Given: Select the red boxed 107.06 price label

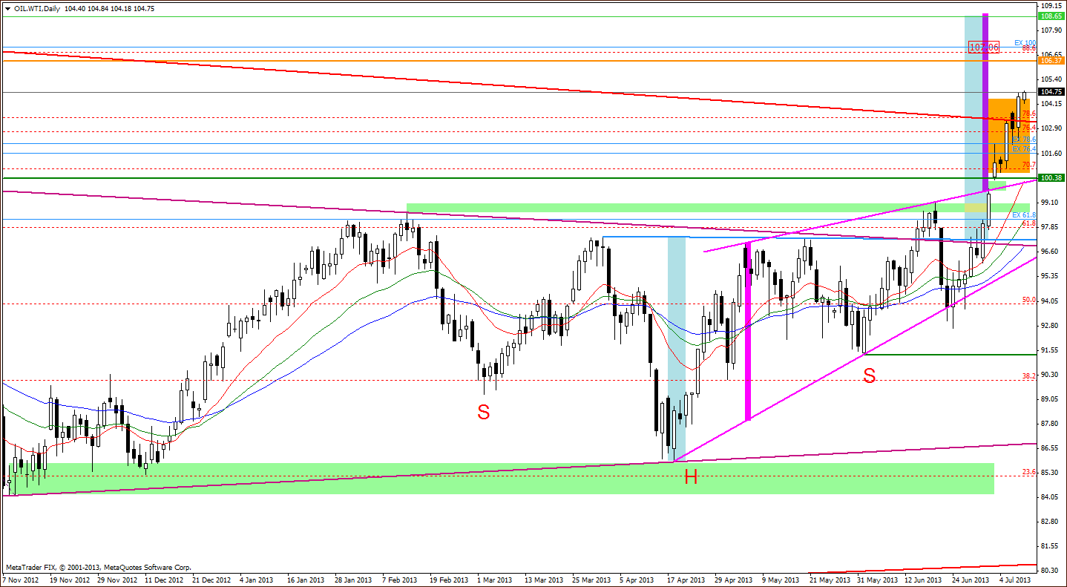Looking at the screenshot, I should click(984, 47).
